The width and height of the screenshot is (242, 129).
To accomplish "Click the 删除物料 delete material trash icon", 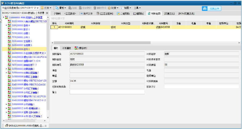I will 95,8.
